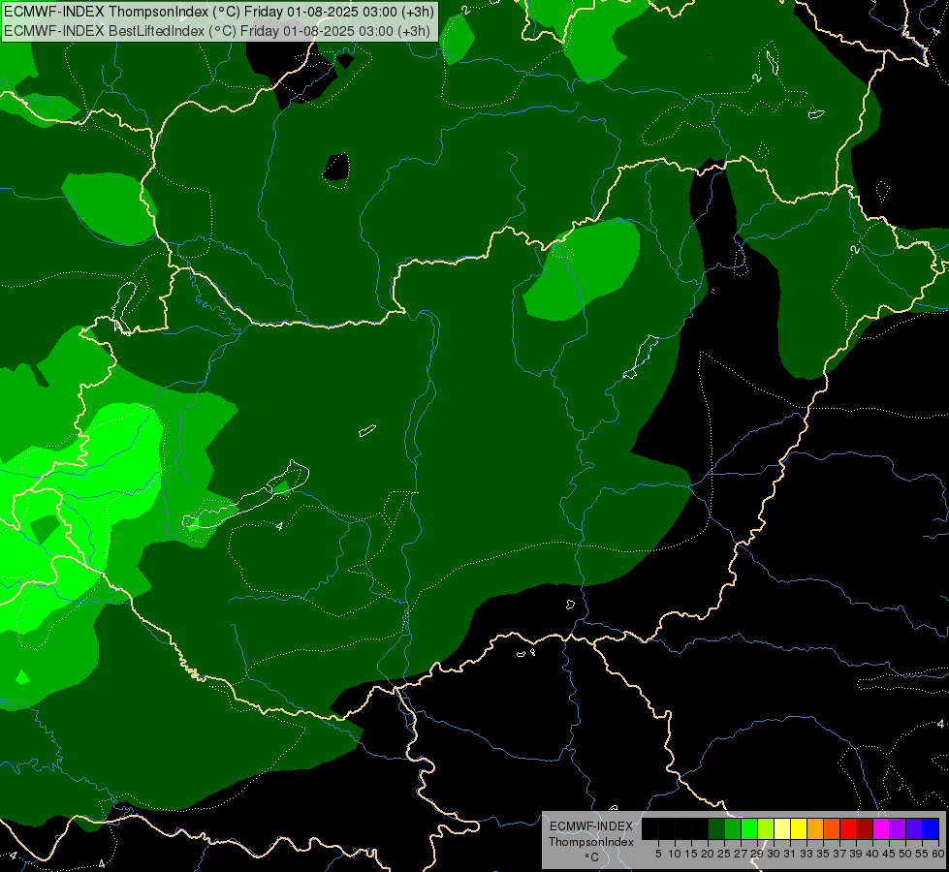Viewport: 949px width, 872px height.
Task: Click legend scale value 50
Action: point(905,854)
